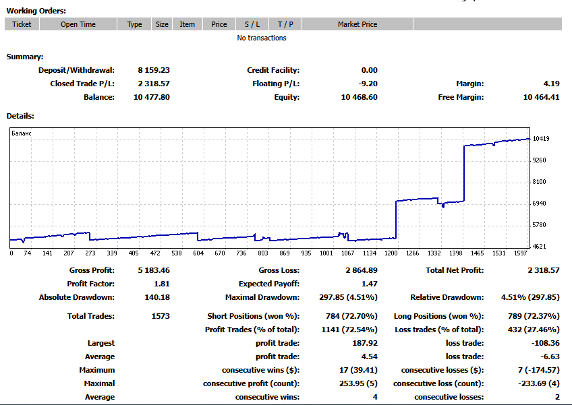Select the average loss trade value -6.63
This screenshot has width=572, height=405.
coord(550,357)
